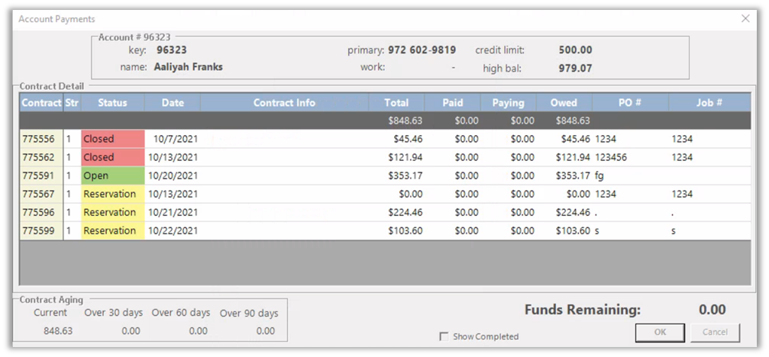Enable the Show Completed checkbox
The width and height of the screenshot is (769, 357).
coord(444,336)
